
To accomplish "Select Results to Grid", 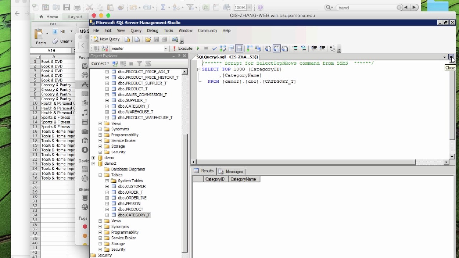I will click(x=276, y=48).
